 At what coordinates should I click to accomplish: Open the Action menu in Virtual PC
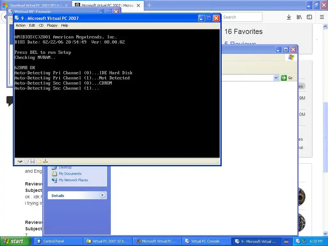[20, 25]
